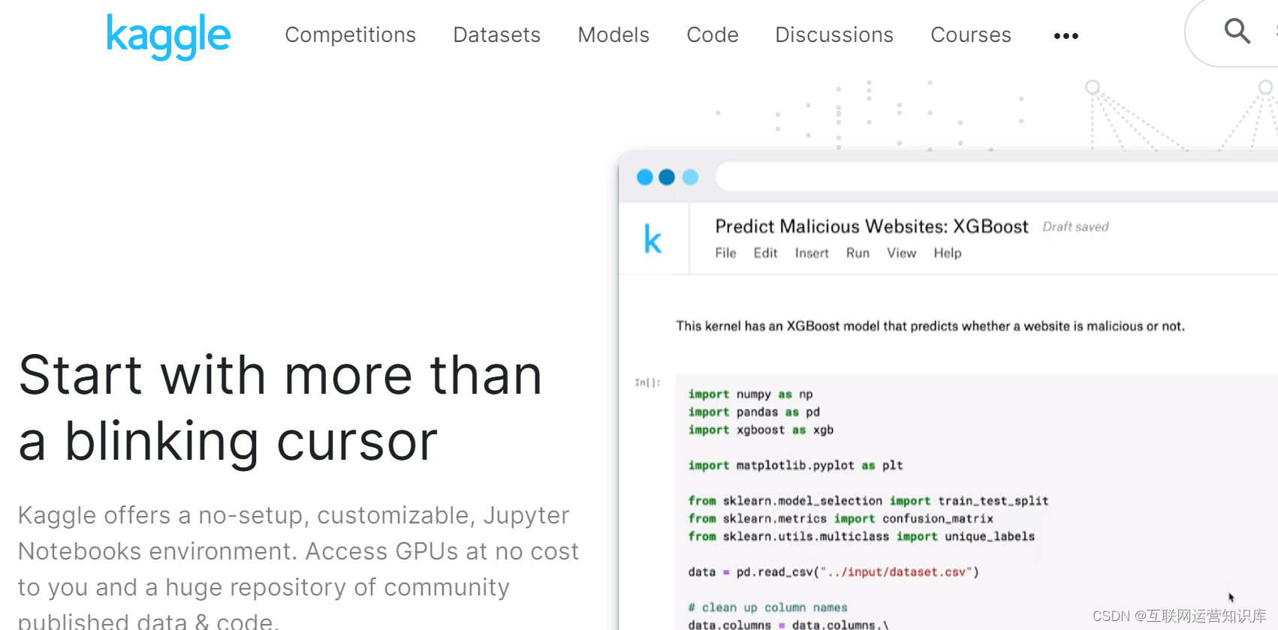Click the 'import numpy as np' line
1278x630 pixels.
[750, 394]
